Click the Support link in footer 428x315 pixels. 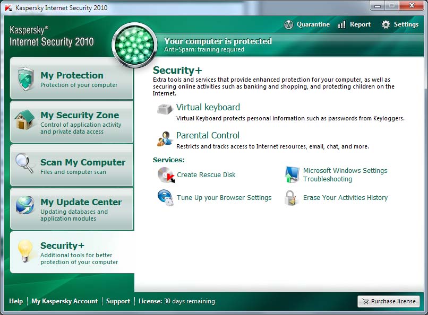tap(118, 301)
